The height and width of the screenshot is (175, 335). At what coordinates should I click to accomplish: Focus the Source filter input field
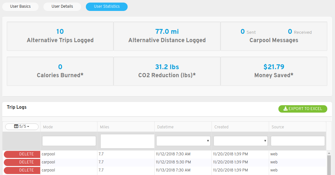pyautogui.click(x=298, y=141)
